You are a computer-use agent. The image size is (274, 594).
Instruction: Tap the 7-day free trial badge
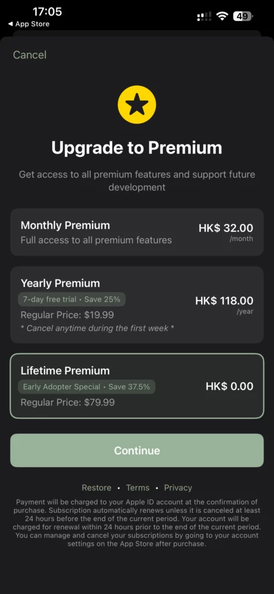(x=71, y=299)
